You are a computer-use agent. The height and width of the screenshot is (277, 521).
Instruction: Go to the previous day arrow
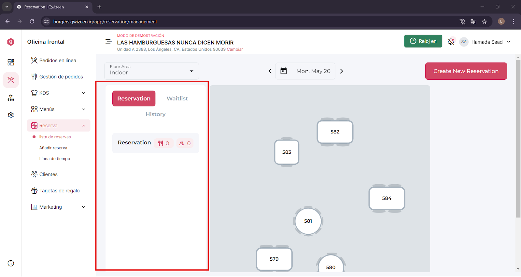point(270,71)
